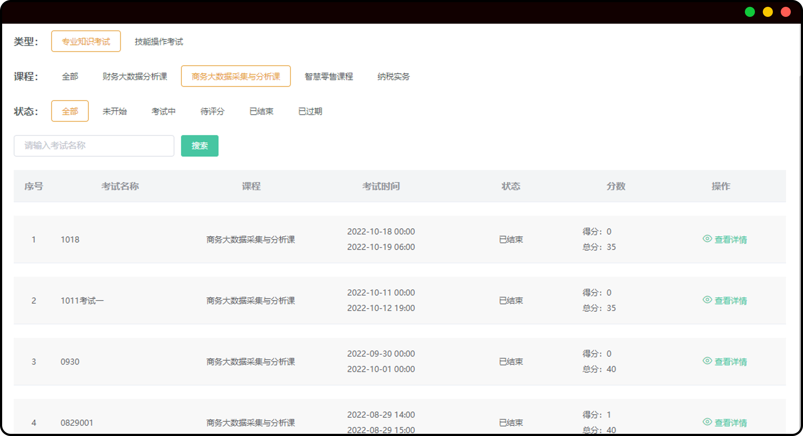Click end time 2022-10-01 00:00

pos(381,369)
